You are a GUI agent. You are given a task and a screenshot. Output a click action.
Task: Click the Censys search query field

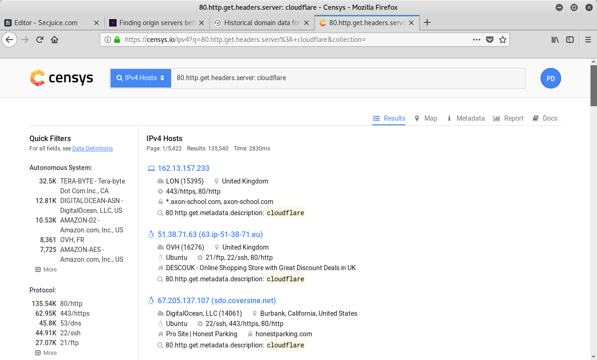(x=348, y=78)
